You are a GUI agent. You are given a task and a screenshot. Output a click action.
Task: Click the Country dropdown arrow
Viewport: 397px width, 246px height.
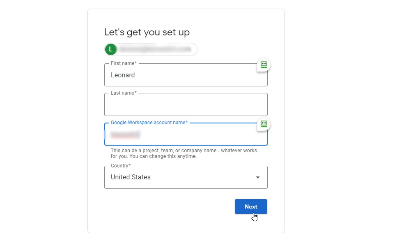[x=258, y=177]
